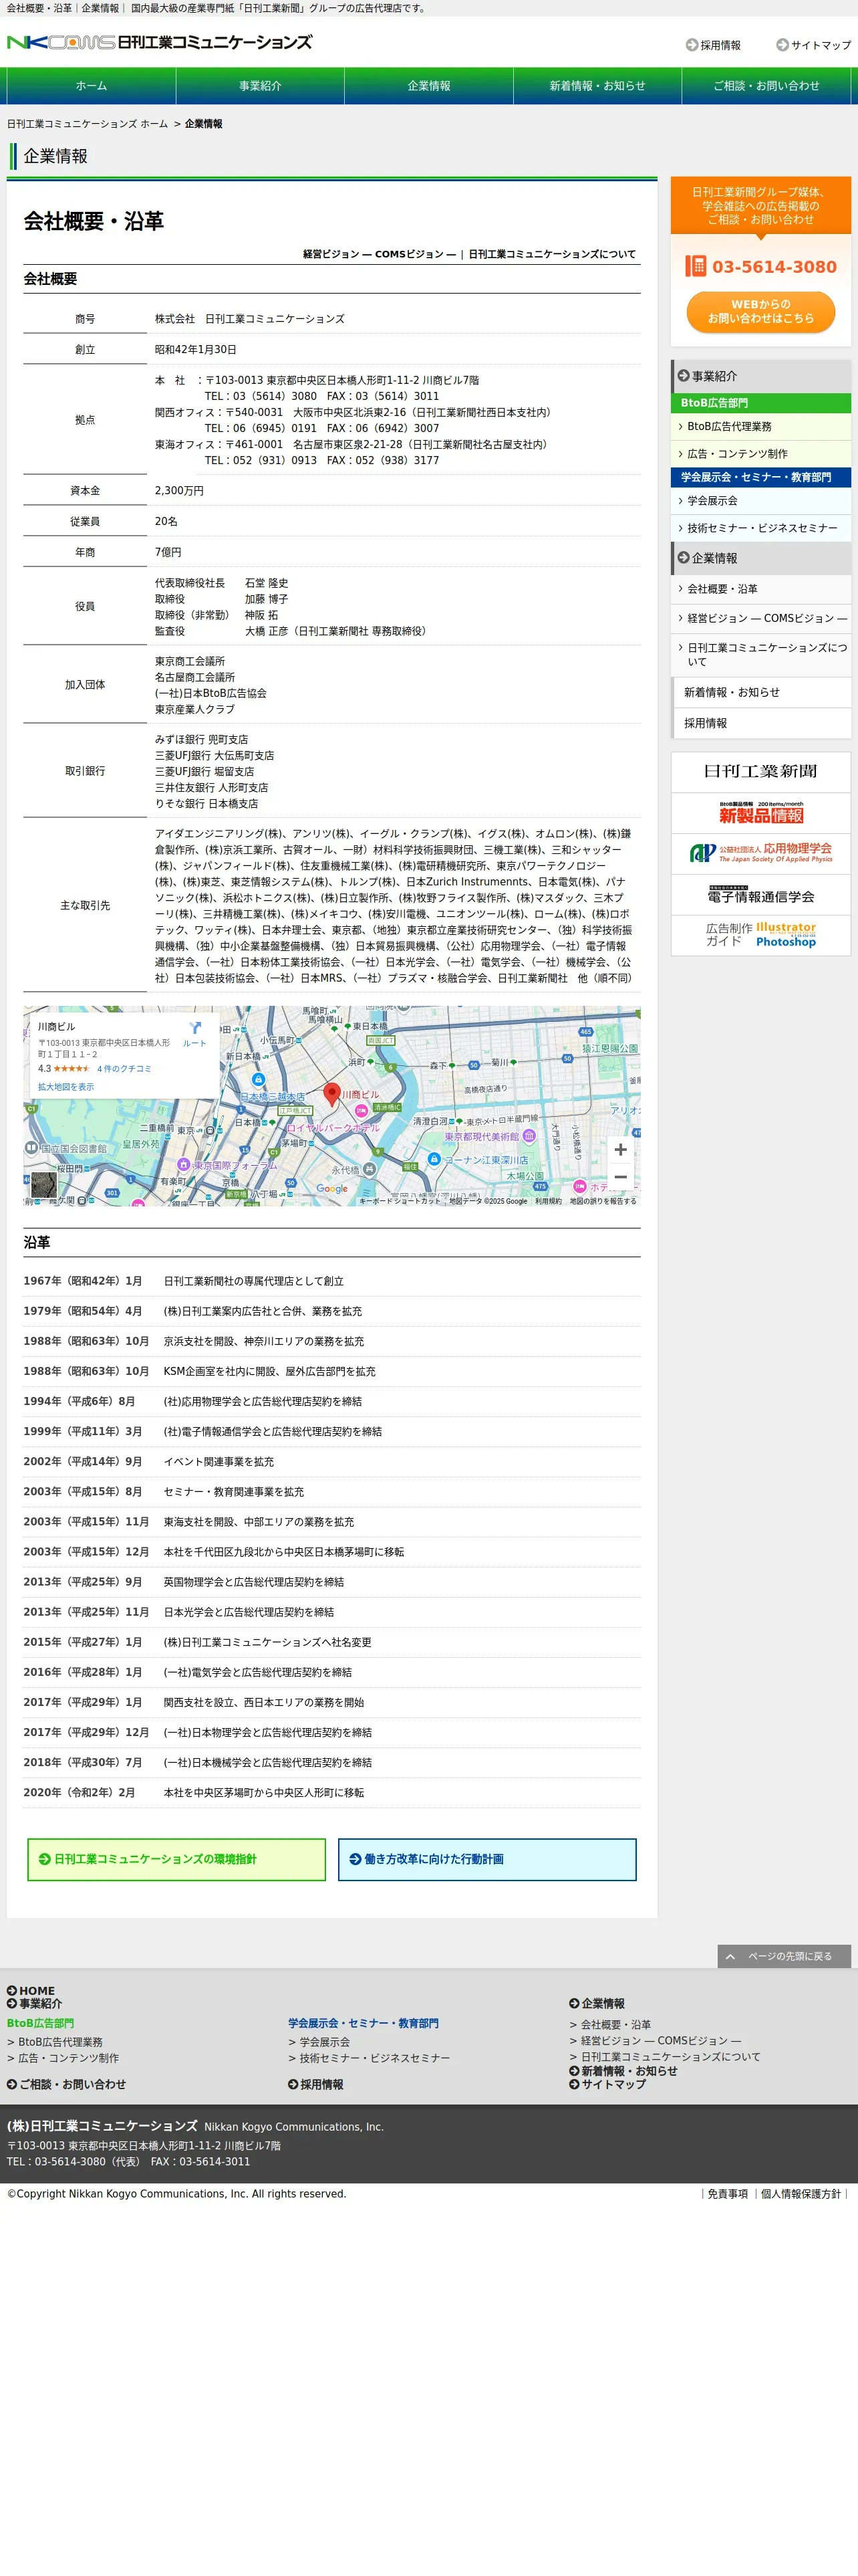Click the 新製品情報 banner
Screen dimensions: 858x2576
761,813
